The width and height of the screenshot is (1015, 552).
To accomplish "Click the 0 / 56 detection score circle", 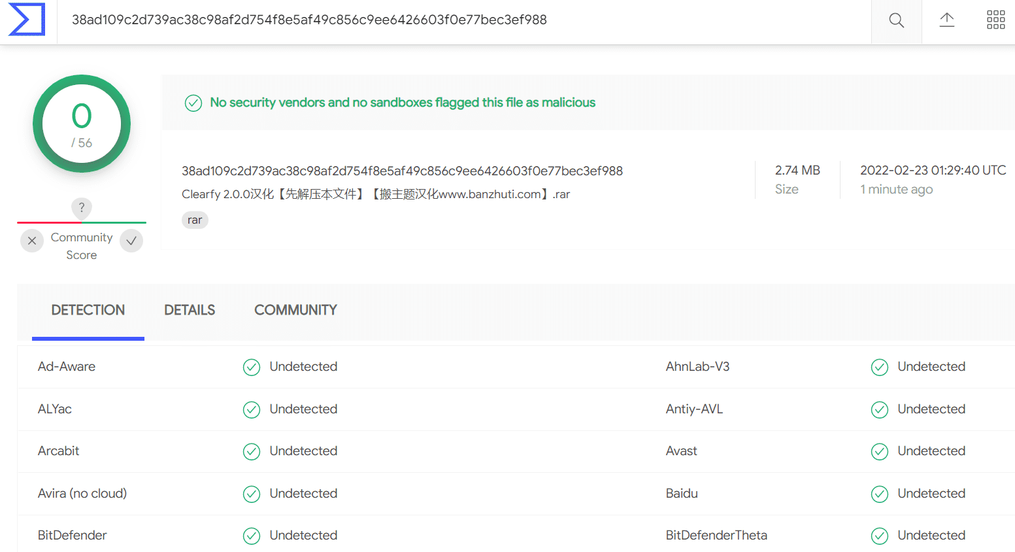I will [x=82, y=124].
